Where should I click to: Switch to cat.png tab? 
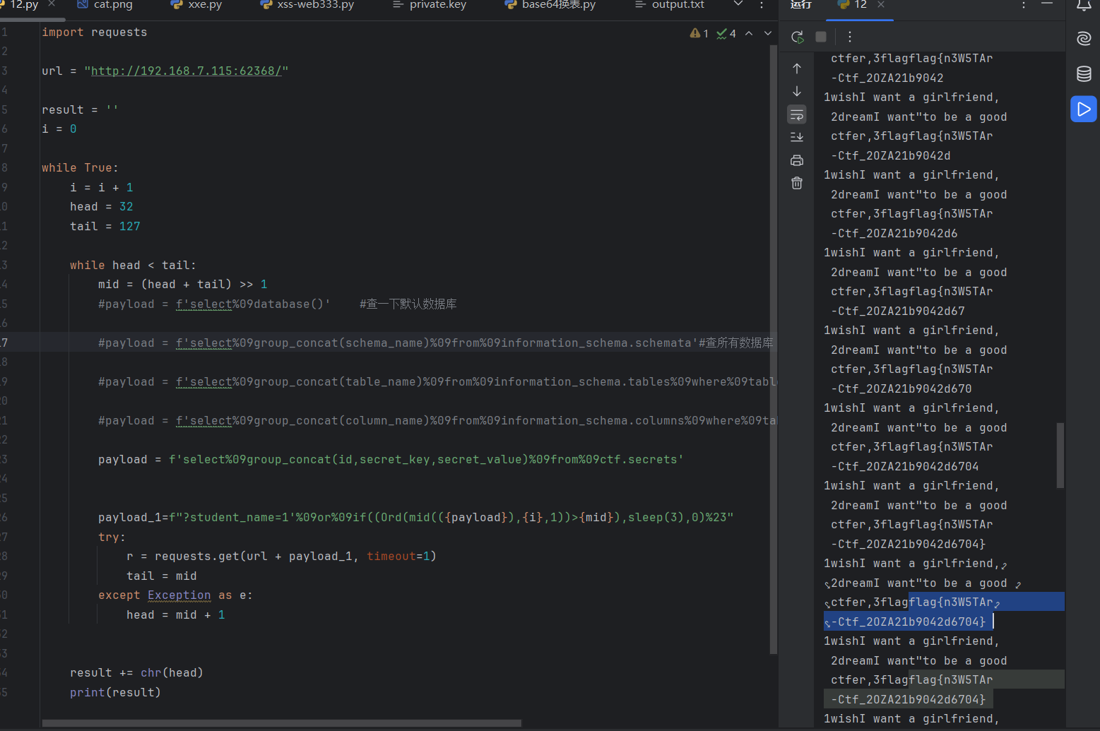pyautogui.click(x=105, y=5)
